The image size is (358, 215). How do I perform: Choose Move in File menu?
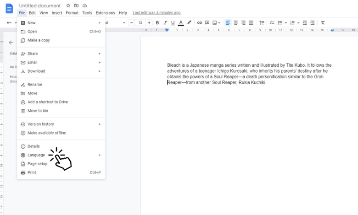tap(61, 93)
